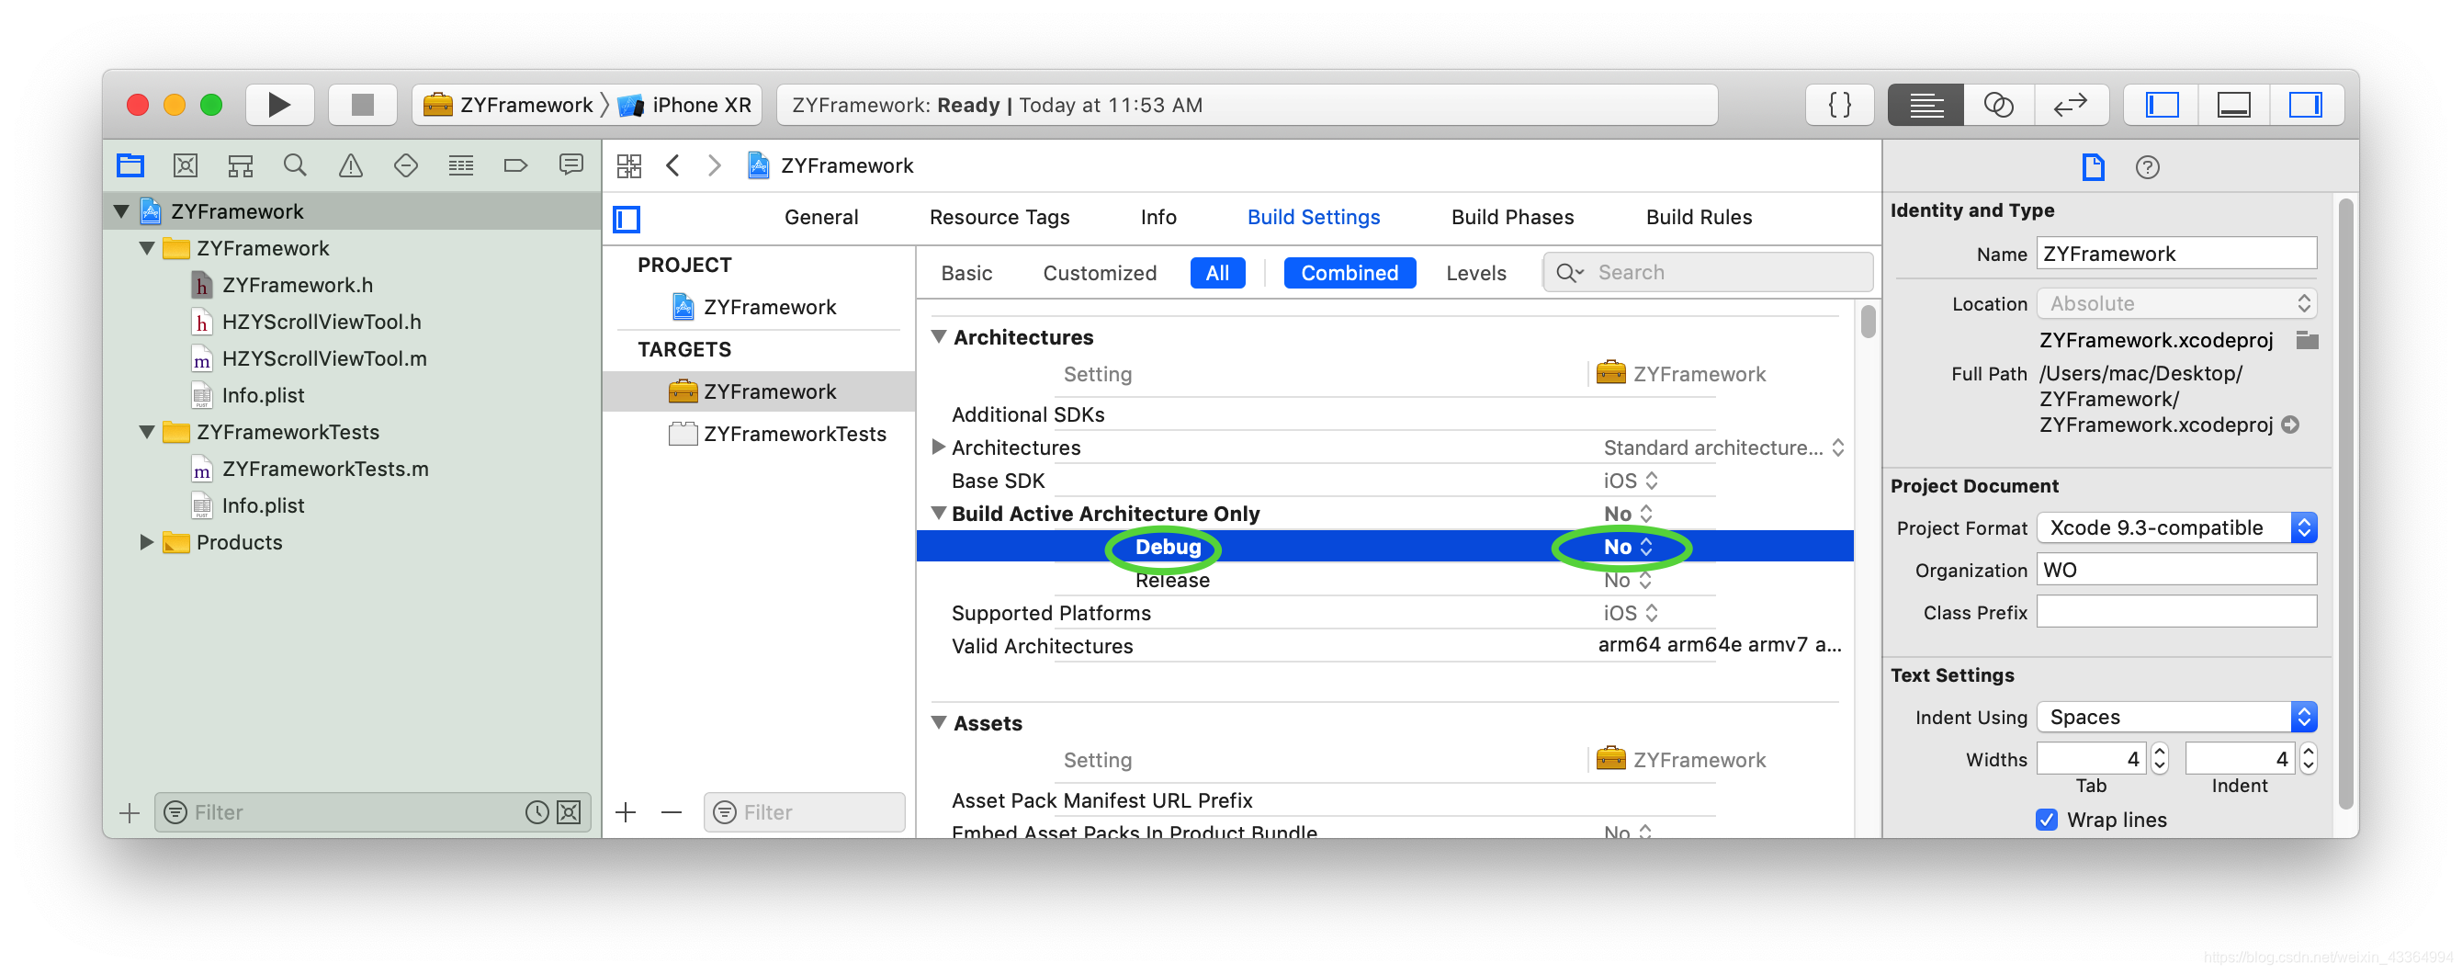2462x974 pixels.
Task: Toggle the inspectors panel
Action: click(2305, 104)
